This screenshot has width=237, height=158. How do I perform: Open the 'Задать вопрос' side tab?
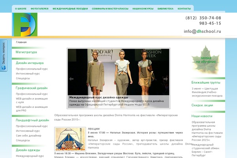pyautogui.click(x=4, y=55)
